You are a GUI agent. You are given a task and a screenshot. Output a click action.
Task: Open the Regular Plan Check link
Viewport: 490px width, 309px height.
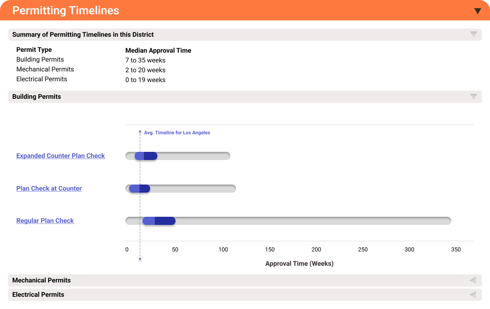point(45,221)
